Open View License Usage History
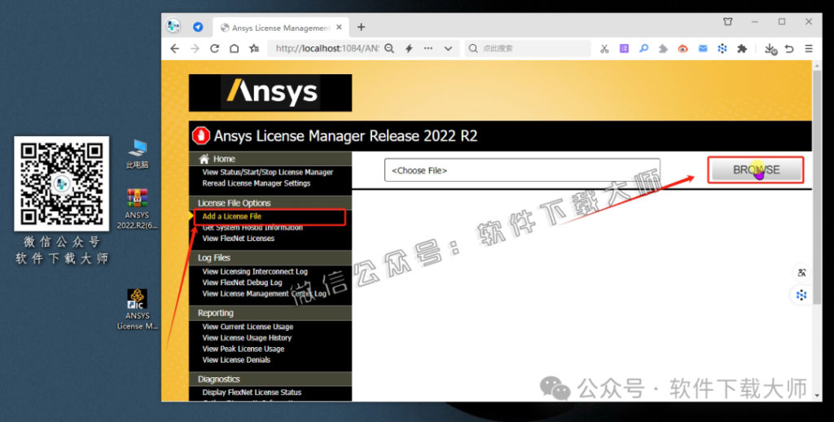The height and width of the screenshot is (422, 834). 247,338
